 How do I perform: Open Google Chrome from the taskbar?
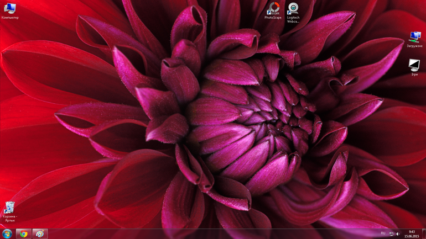click(x=24, y=233)
